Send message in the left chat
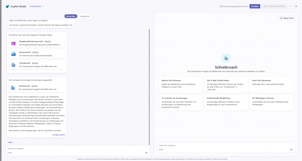Screen dimensions: 302x161 (146, 153)
